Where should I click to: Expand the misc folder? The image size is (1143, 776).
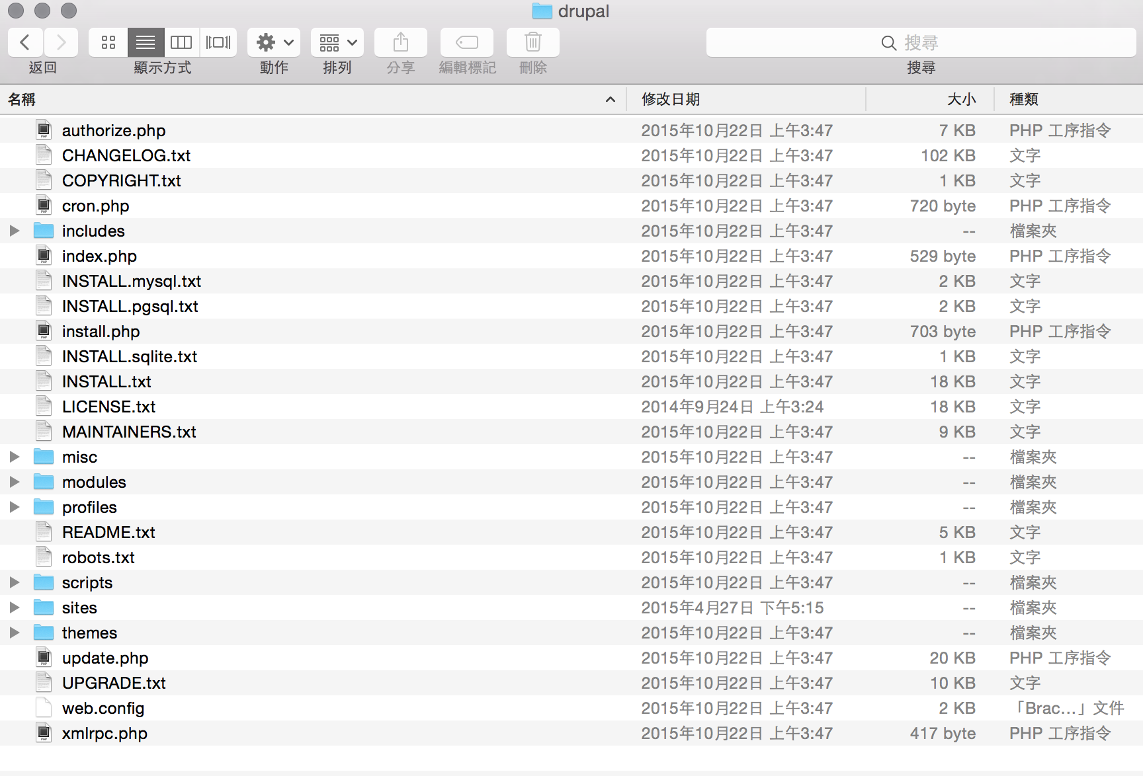15,457
